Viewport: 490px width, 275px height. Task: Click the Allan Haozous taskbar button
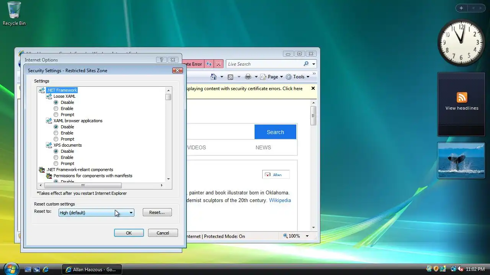coord(92,269)
